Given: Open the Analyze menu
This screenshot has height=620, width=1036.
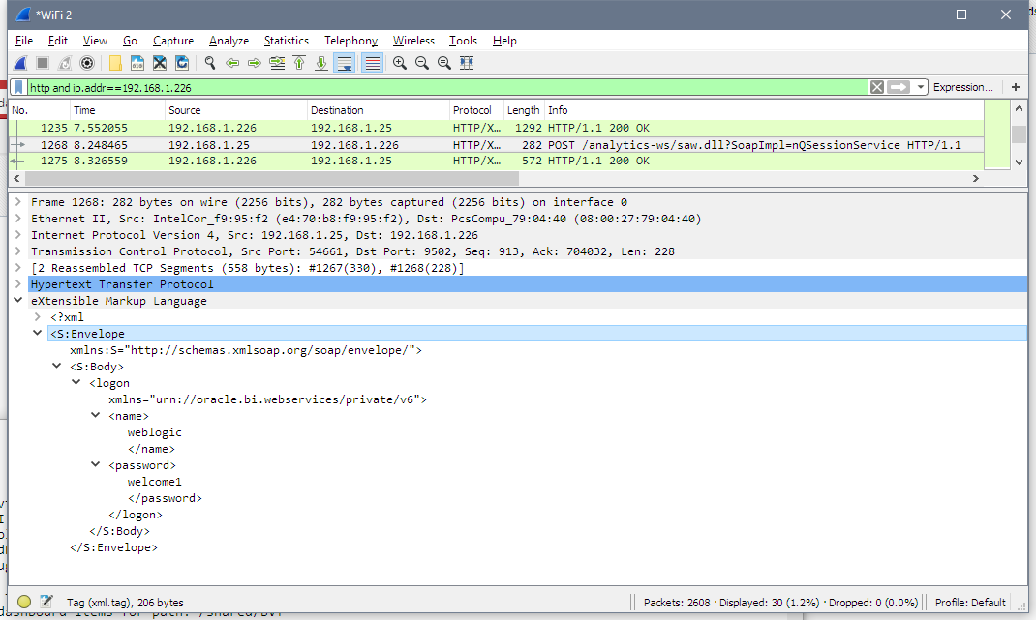Looking at the screenshot, I should tap(229, 41).
